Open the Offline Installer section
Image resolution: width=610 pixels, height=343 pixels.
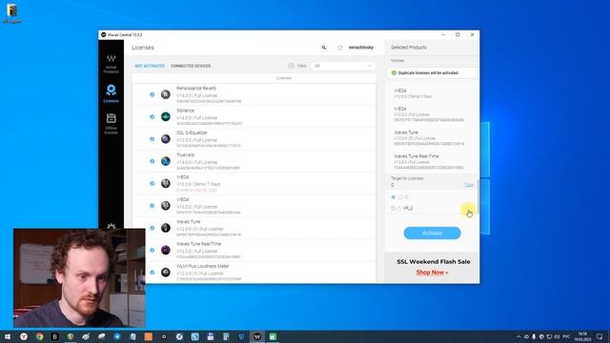click(x=111, y=124)
